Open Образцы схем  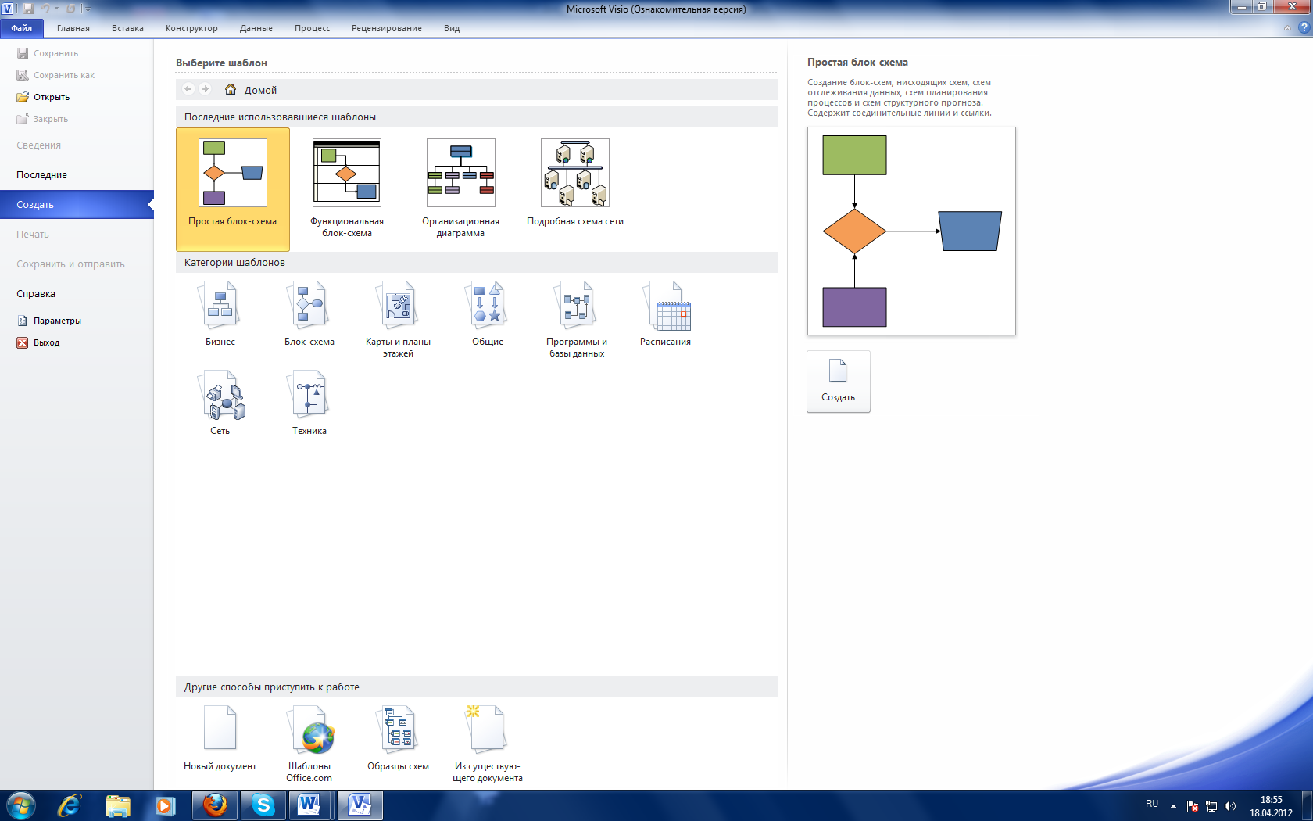(399, 738)
